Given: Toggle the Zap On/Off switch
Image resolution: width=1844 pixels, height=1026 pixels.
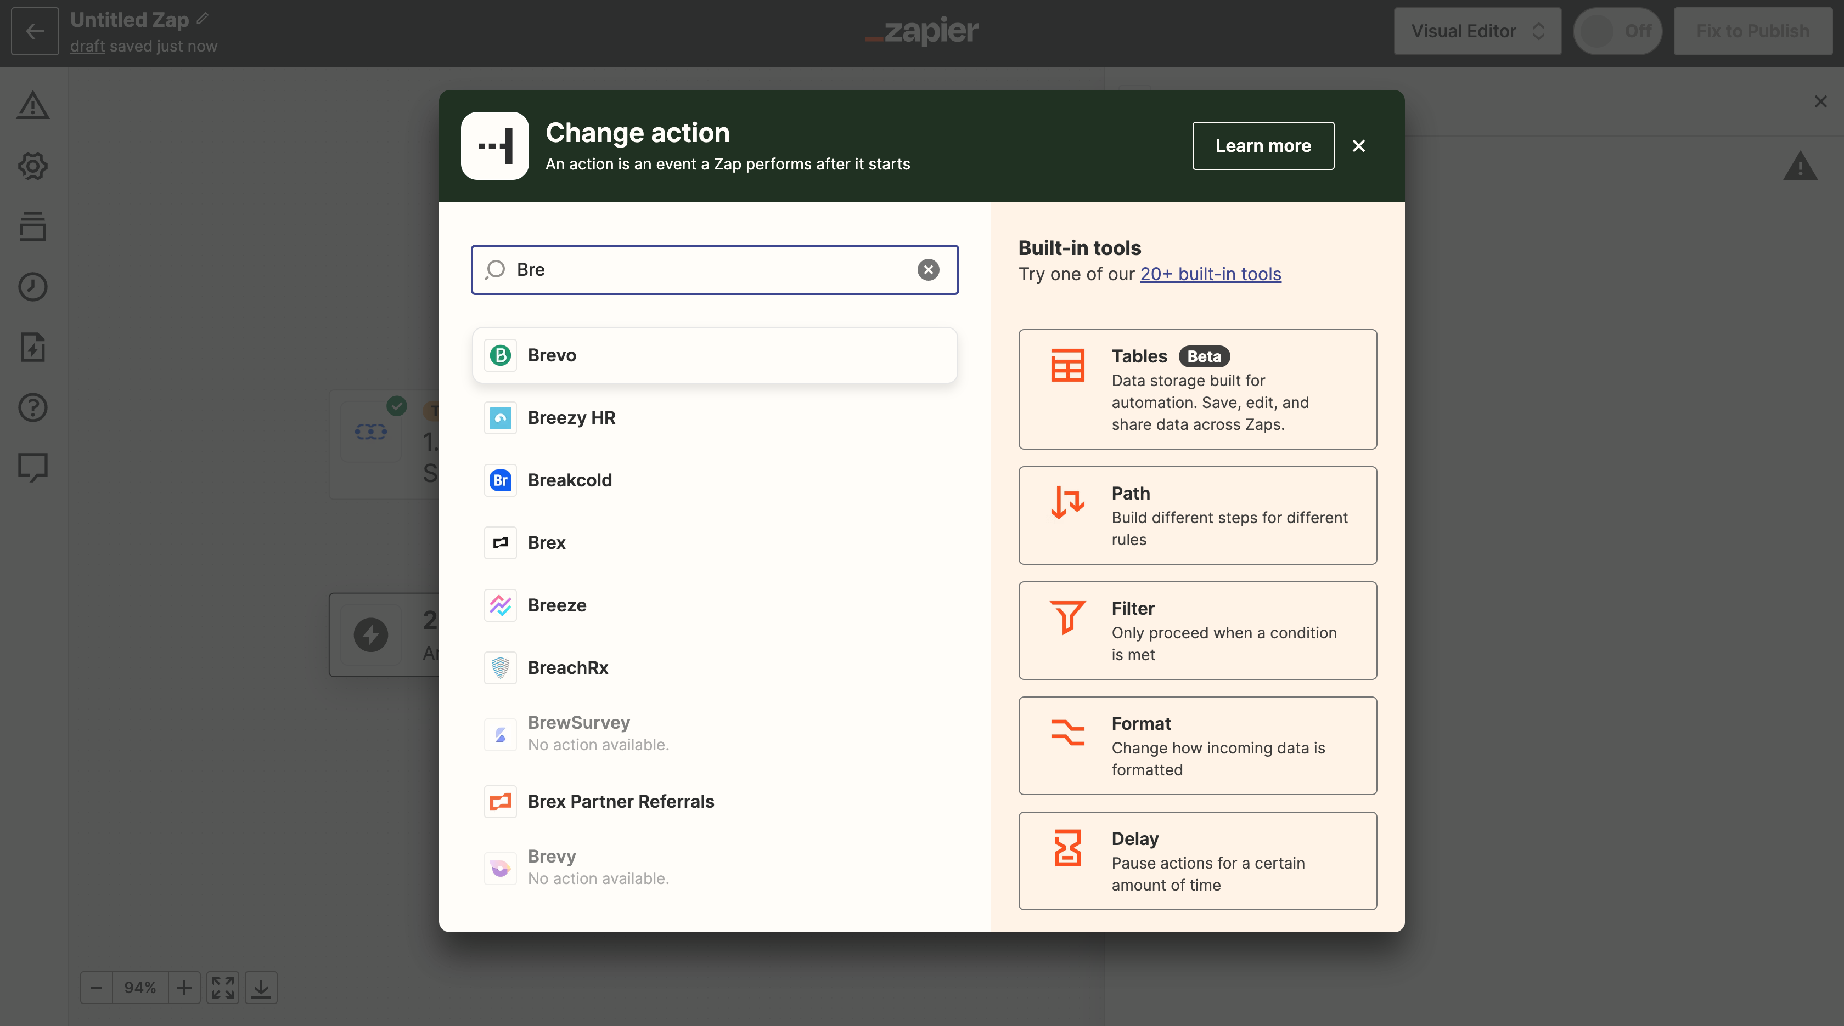Looking at the screenshot, I should pyautogui.click(x=1617, y=31).
